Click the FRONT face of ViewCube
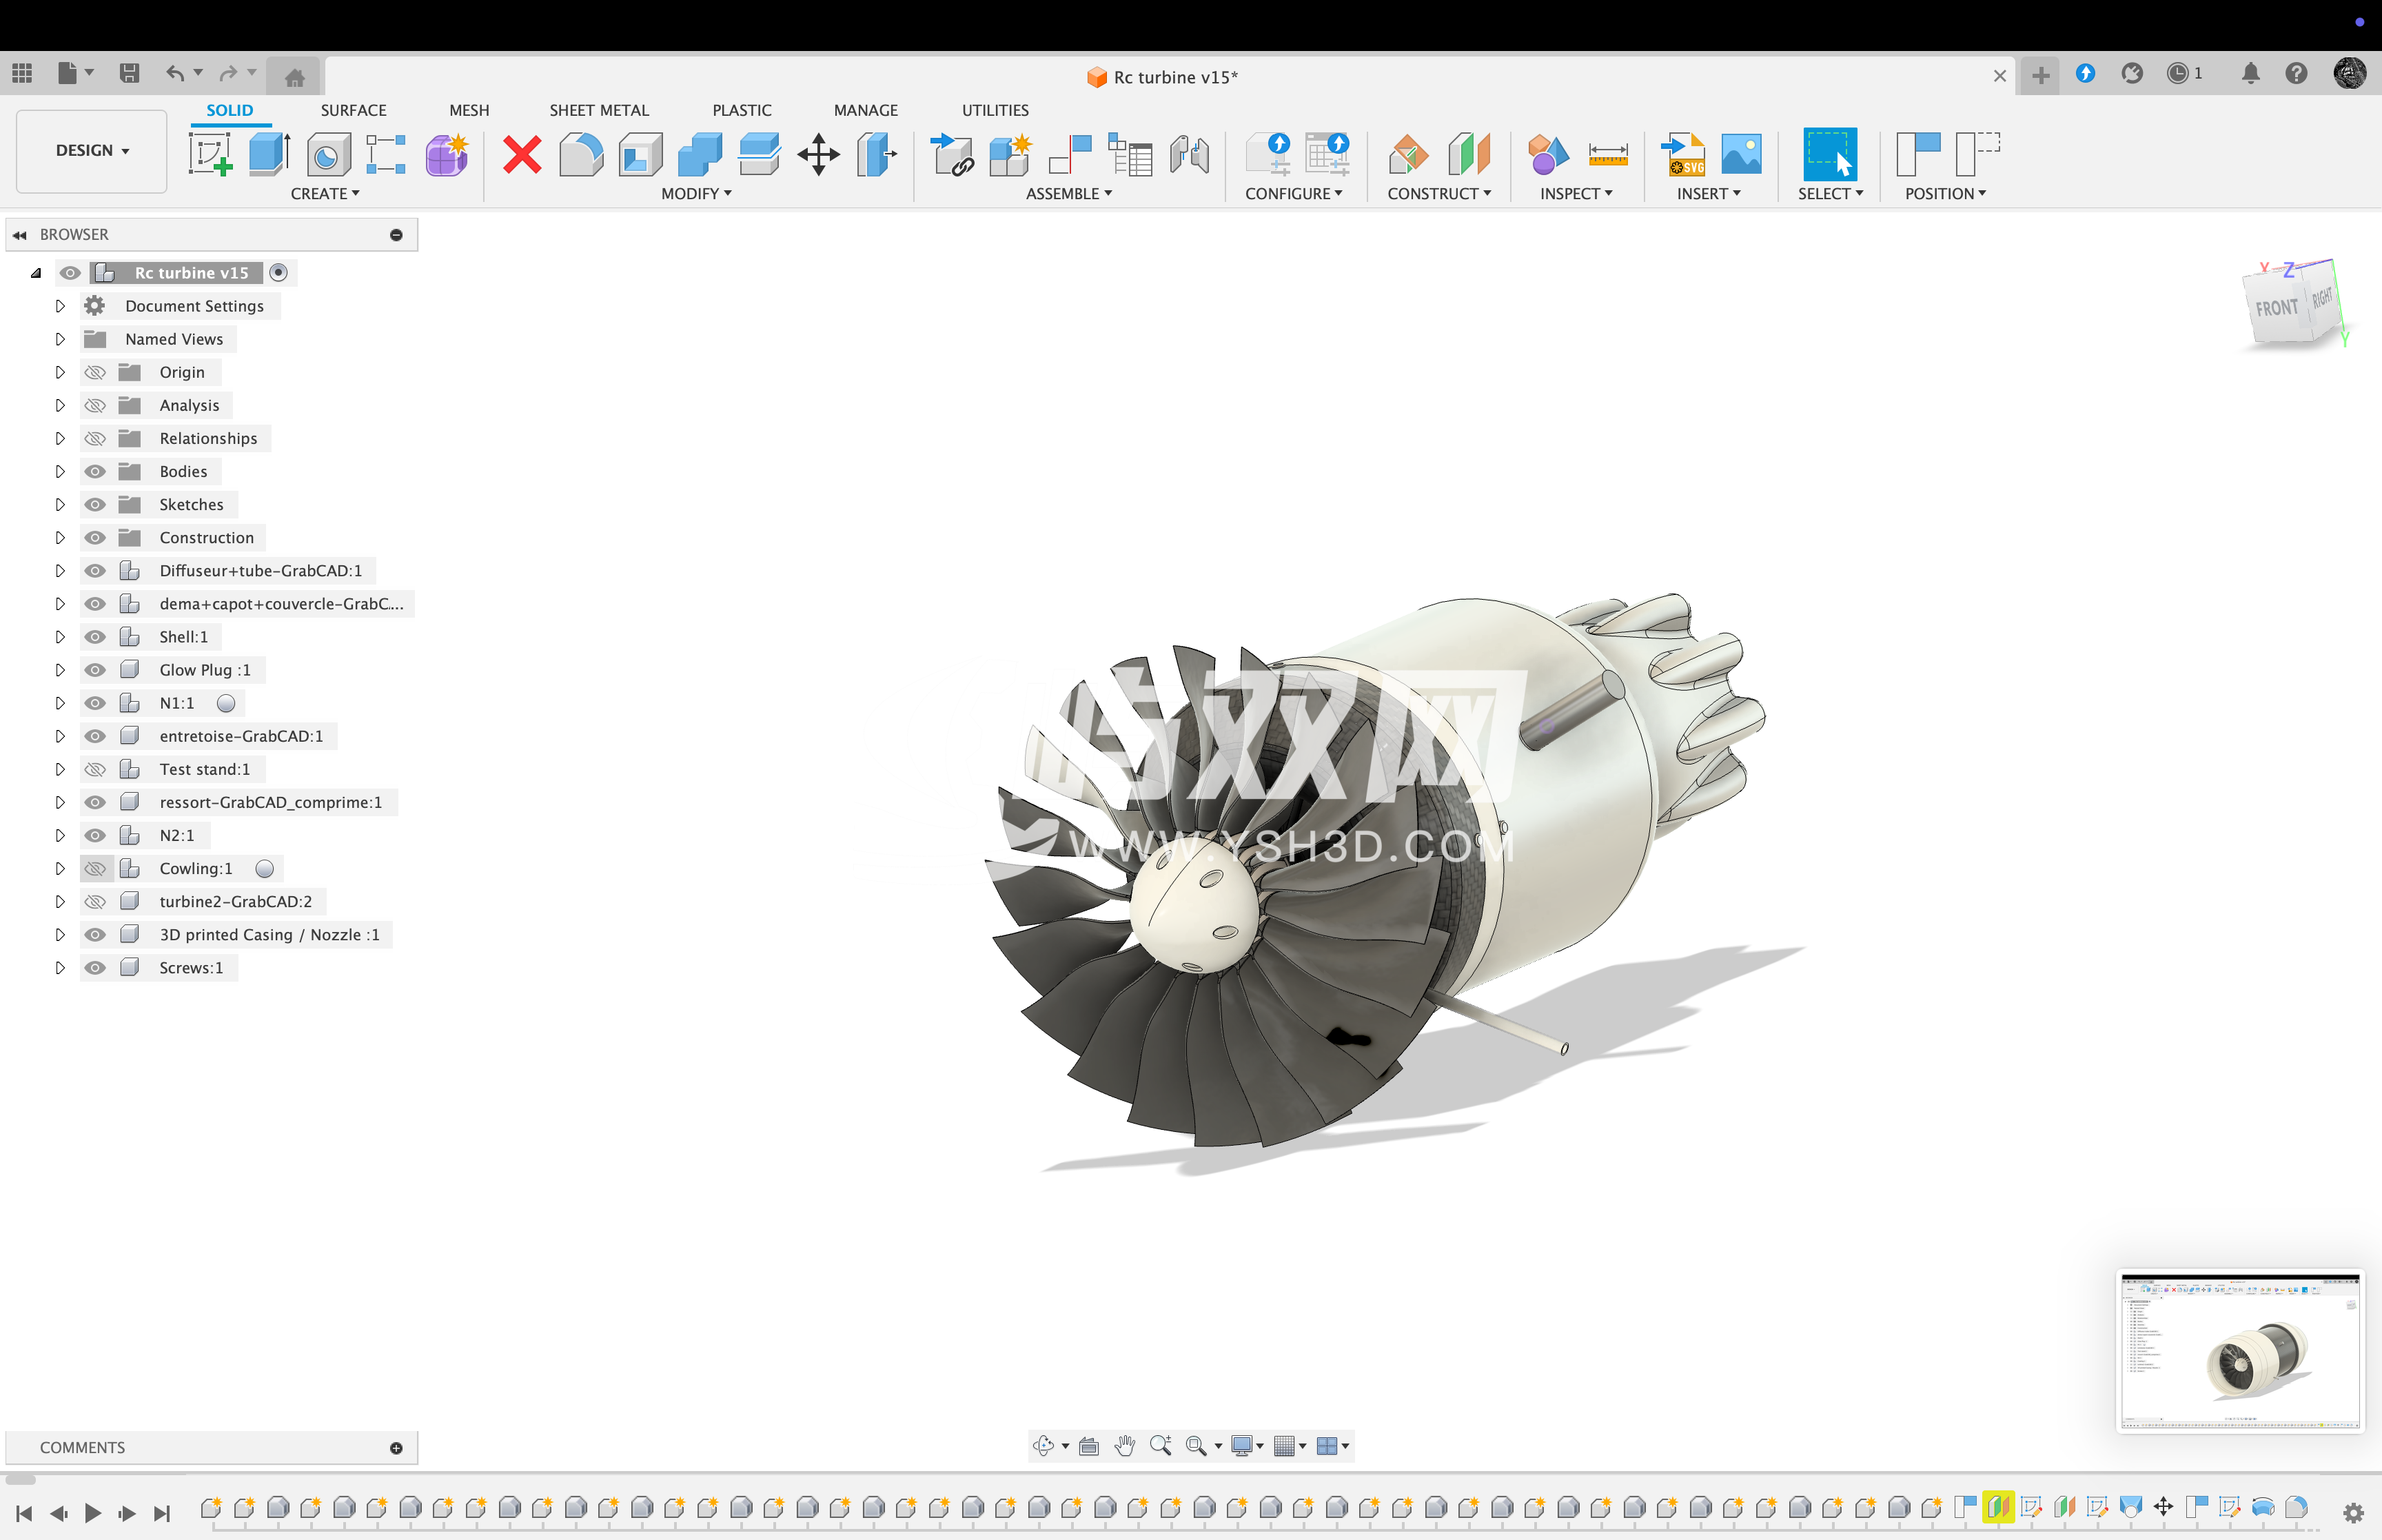This screenshot has width=2382, height=1540. [x=2276, y=308]
